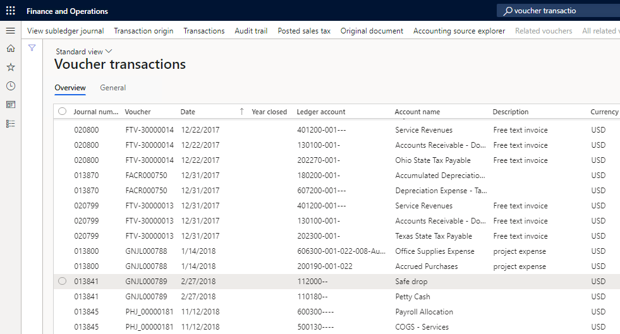Open Favorites star icon
This screenshot has height=334, width=620.
pos(10,67)
